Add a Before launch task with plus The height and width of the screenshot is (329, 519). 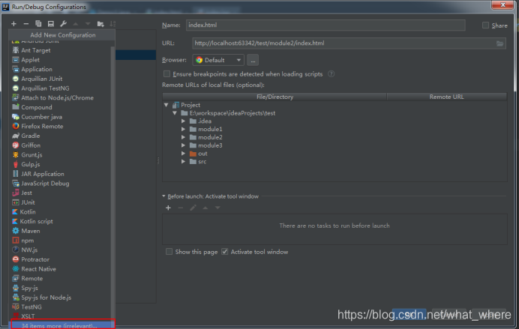click(168, 208)
